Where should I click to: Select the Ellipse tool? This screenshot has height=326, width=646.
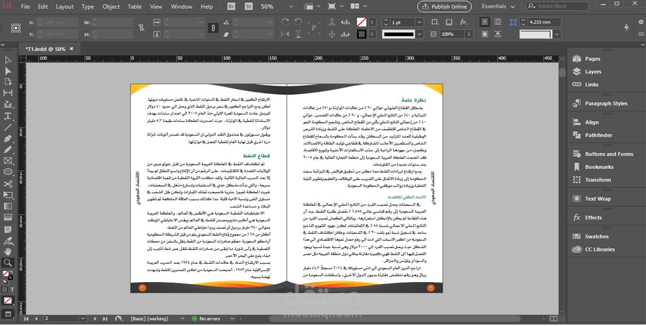pyautogui.click(x=7, y=172)
